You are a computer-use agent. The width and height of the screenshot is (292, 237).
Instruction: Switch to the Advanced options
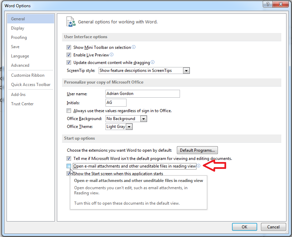(x=31, y=65)
